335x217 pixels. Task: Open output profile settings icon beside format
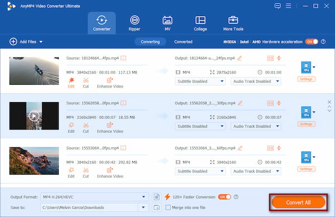(156, 197)
